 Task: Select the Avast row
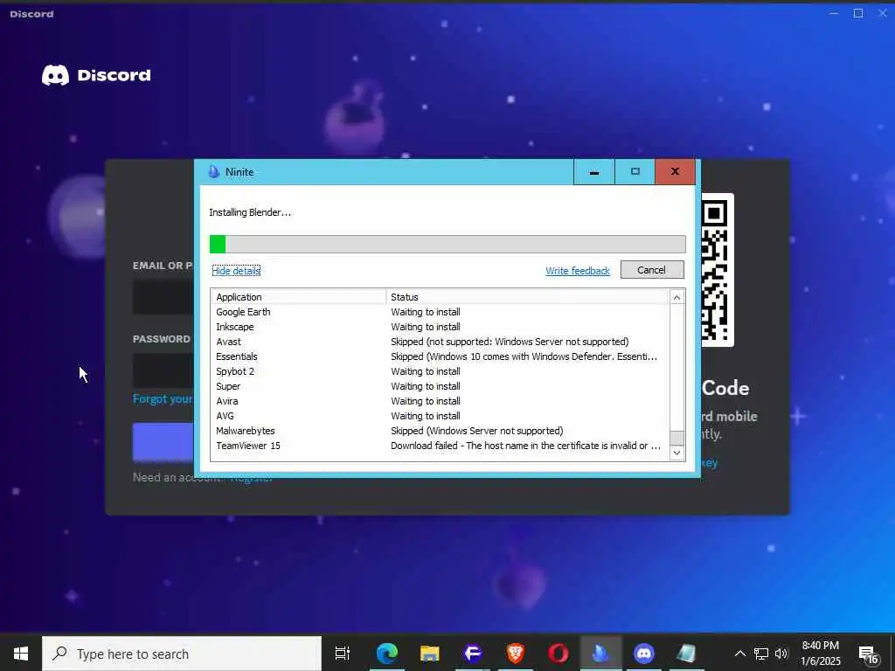pos(440,342)
